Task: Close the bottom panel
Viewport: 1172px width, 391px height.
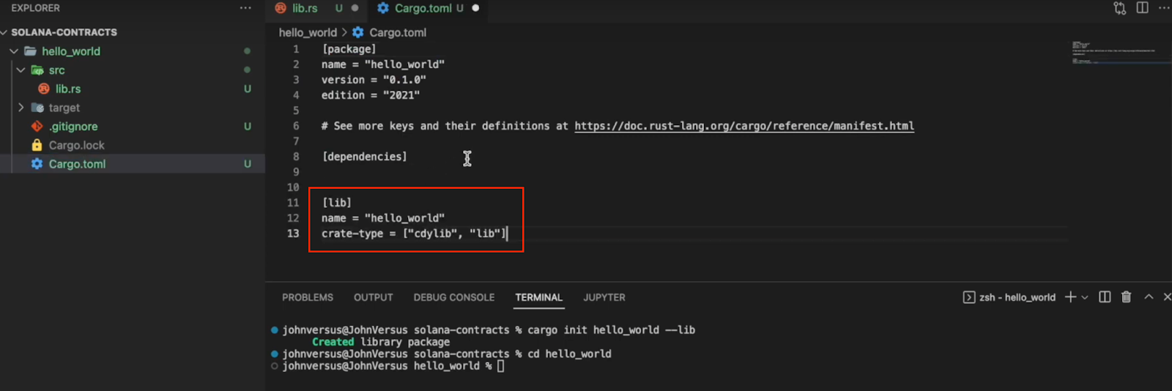Action: pyautogui.click(x=1167, y=297)
